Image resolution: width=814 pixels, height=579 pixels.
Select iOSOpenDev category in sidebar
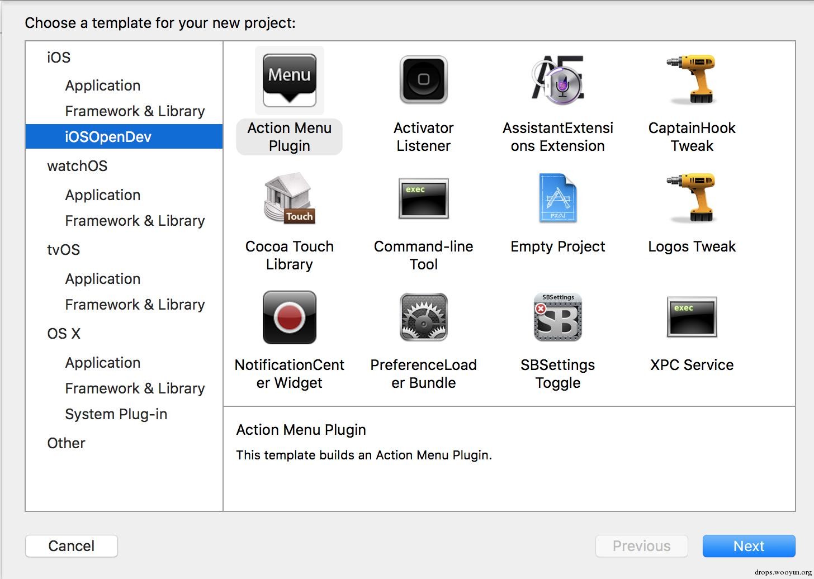click(124, 137)
